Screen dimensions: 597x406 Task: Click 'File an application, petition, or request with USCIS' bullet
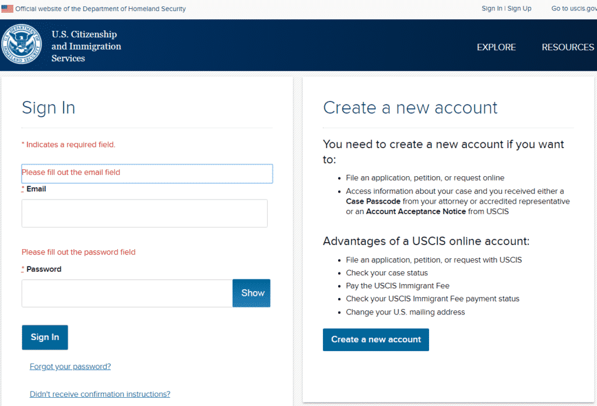(x=434, y=260)
